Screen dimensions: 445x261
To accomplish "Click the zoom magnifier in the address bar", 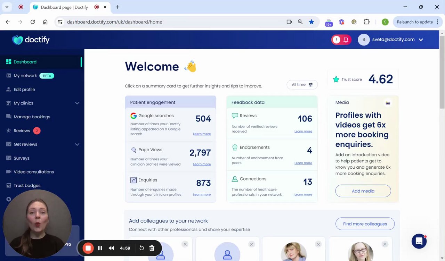I will 300,22.
